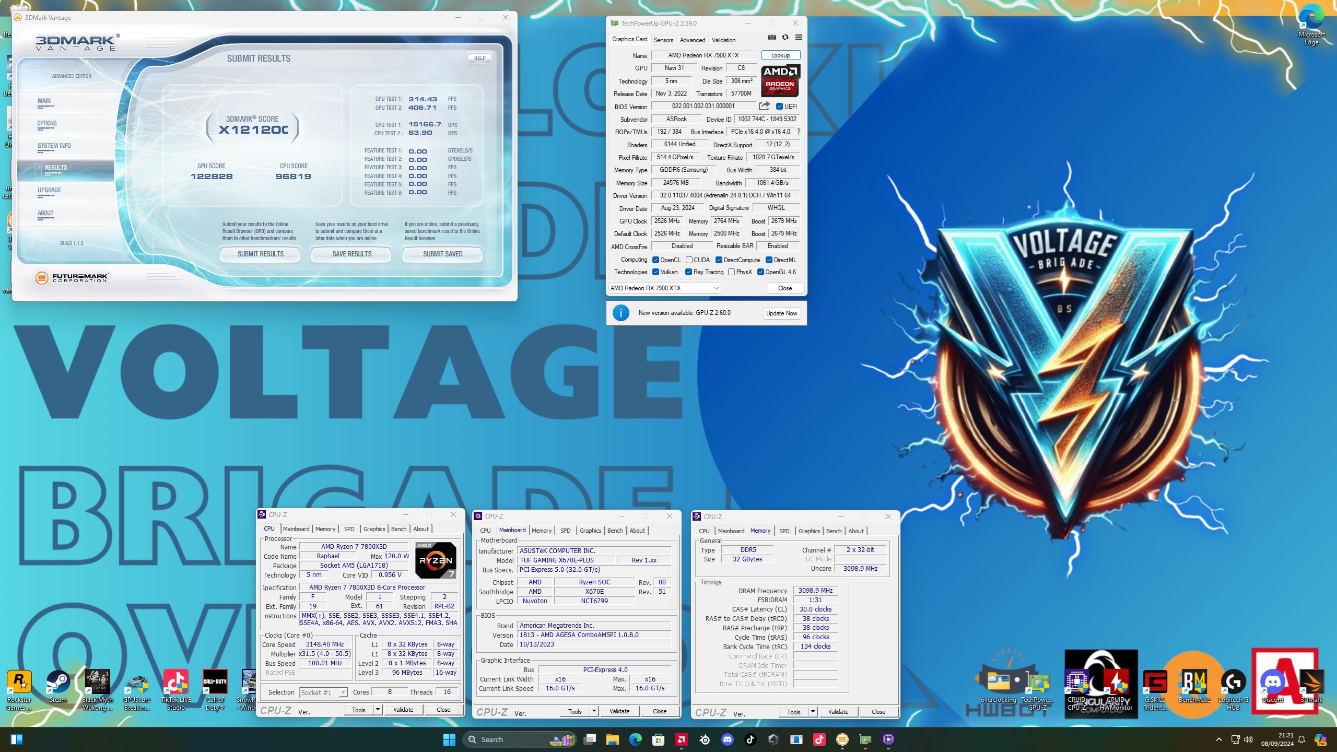Open the BenchMate desktop shortcut
This screenshot has height=752, width=1337.
[1194, 685]
